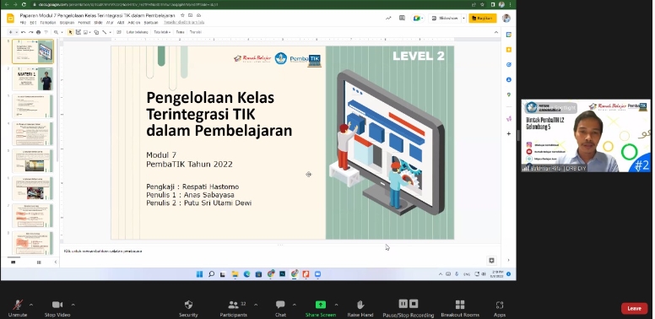The width and height of the screenshot is (655, 319).
Task: Choose the Select cursor tool
Action: coord(70,32)
